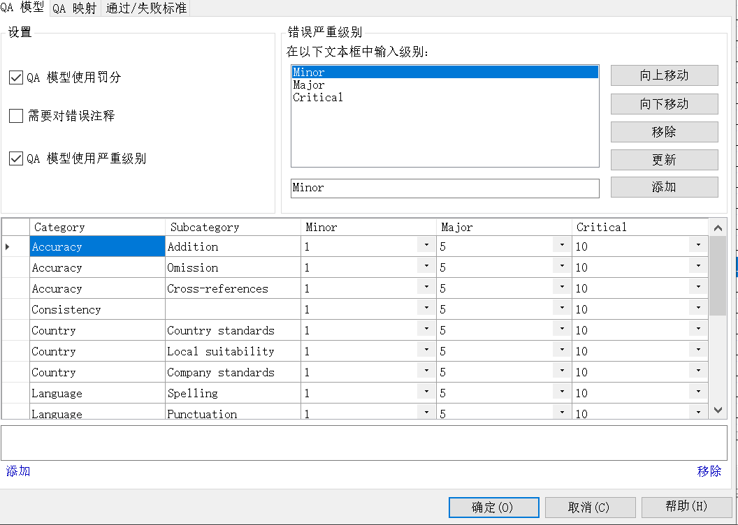The height and width of the screenshot is (525, 738).
Task: Click the 移除 button beside severity list
Action: (664, 132)
